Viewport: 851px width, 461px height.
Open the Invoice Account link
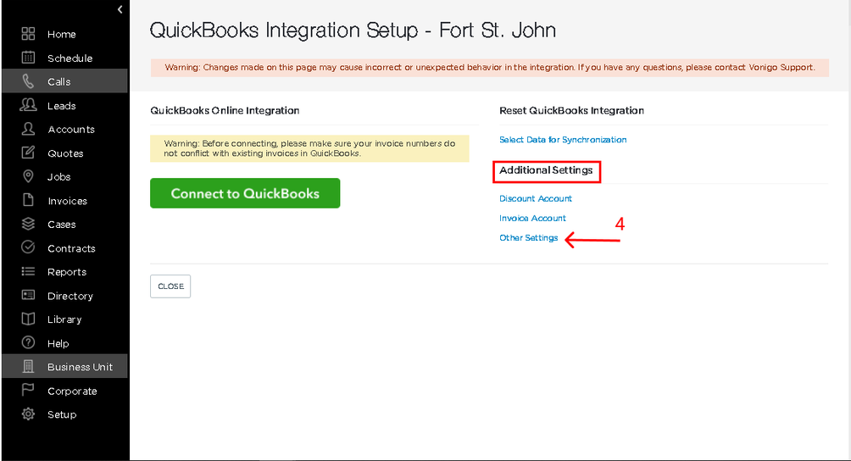[532, 218]
